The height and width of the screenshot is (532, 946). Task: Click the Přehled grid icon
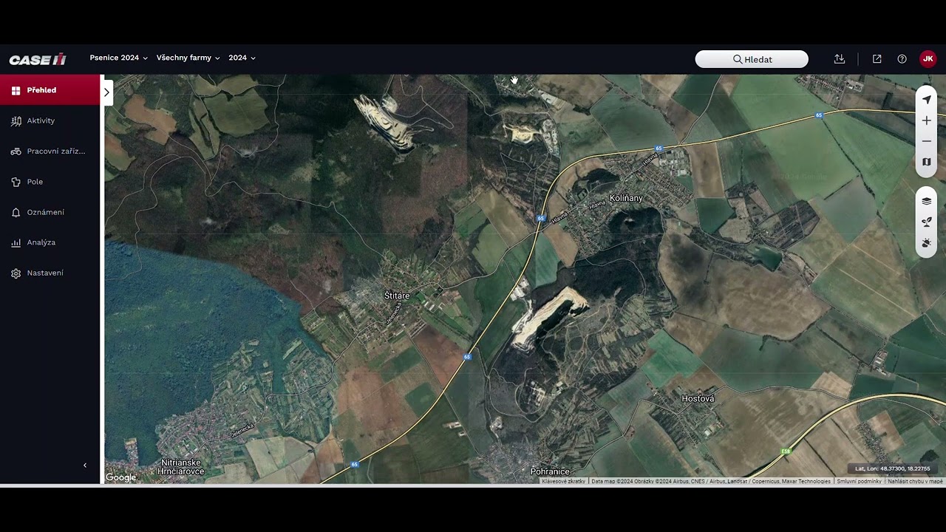tap(16, 90)
